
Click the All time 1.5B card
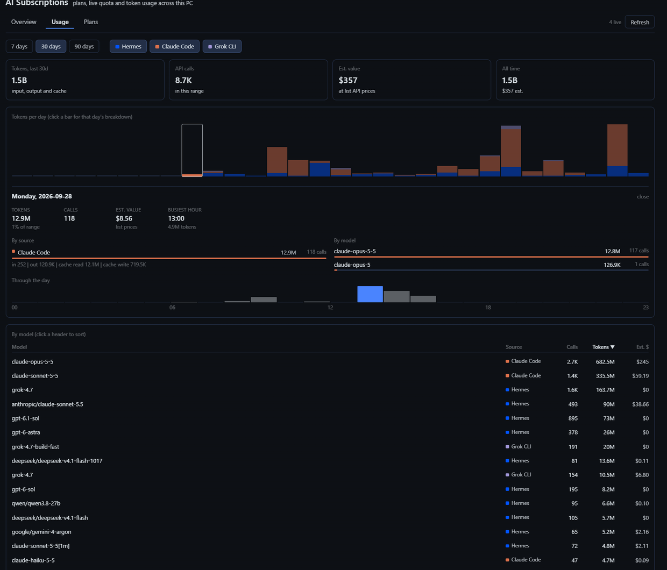(x=575, y=80)
